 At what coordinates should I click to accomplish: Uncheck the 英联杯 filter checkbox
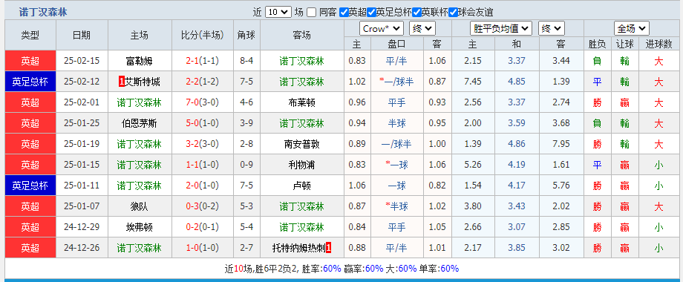point(416,13)
